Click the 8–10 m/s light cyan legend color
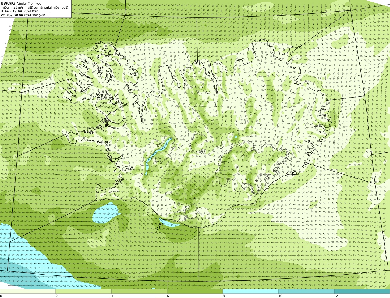390x298 pixels. (x=251, y=292)
